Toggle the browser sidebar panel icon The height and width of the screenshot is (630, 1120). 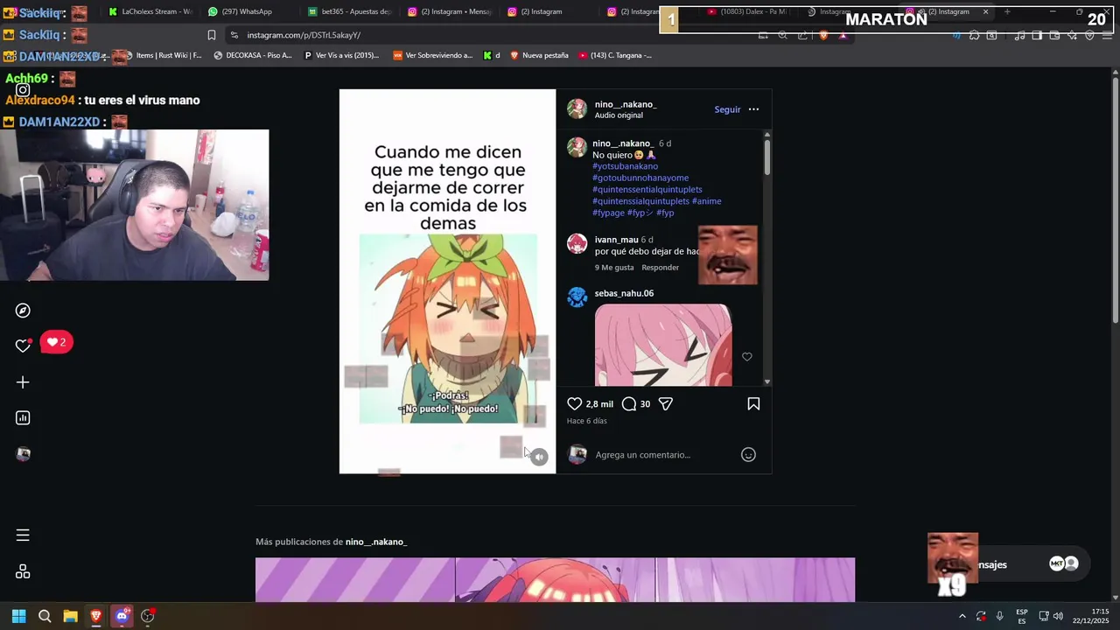[1037, 35]
